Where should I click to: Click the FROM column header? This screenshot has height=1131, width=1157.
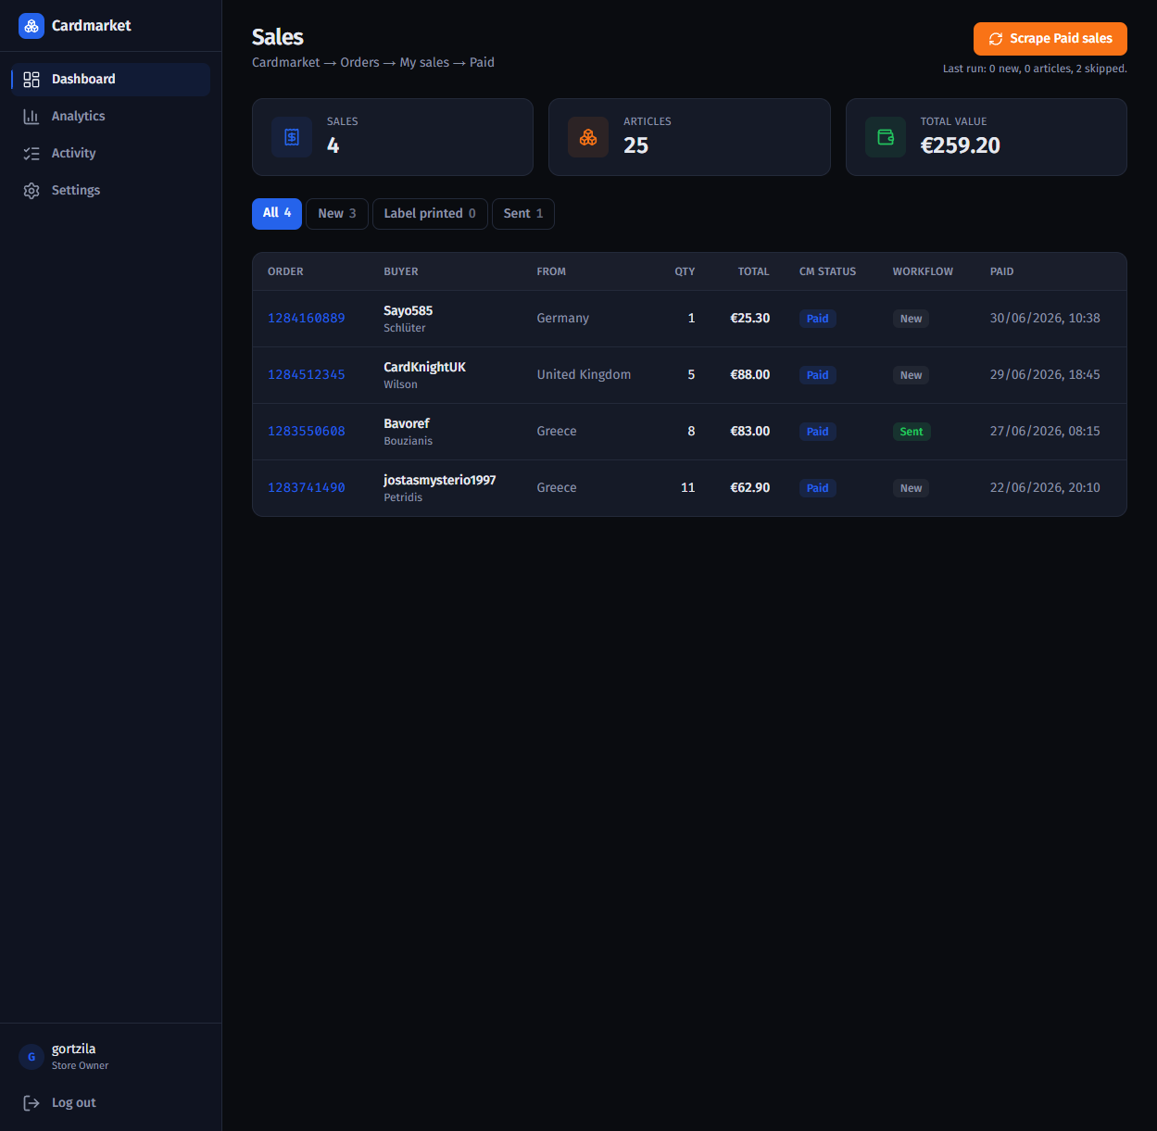(x=551, y=272)
